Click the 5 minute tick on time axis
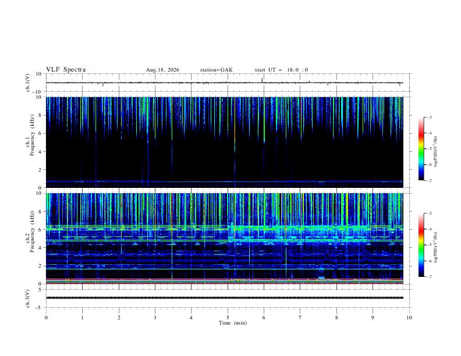The height and width of the screenshot is (356, 461). point(228,318)
